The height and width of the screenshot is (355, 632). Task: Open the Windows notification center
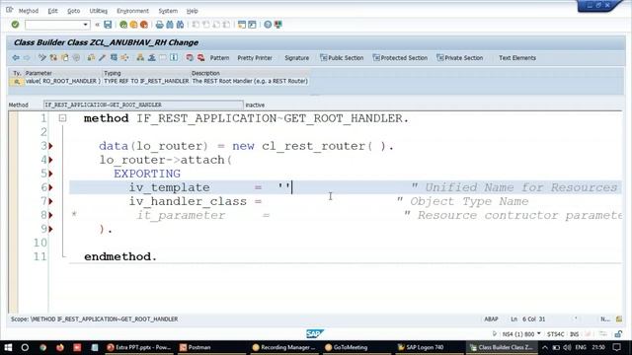pos(616,347)
